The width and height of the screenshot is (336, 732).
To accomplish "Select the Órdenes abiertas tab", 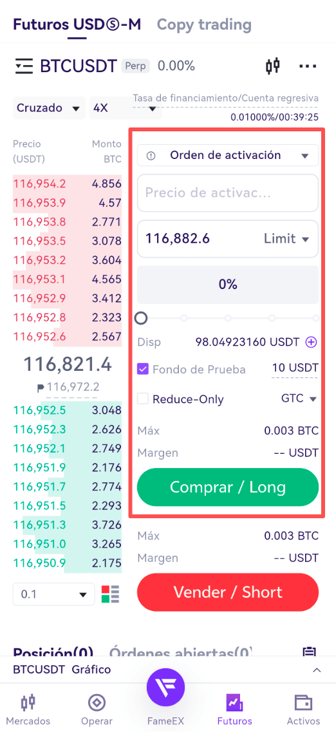I will [181, 652].
